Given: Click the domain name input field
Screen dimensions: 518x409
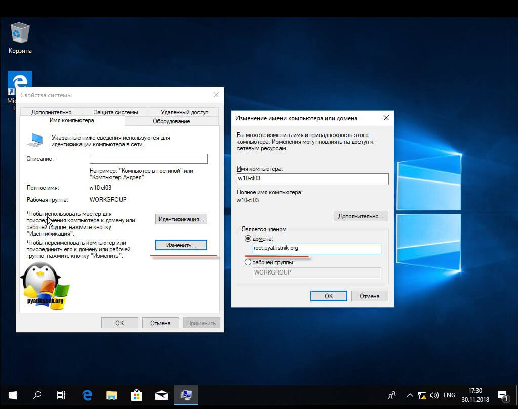Looking at the screenshot, I should [317, 248].
